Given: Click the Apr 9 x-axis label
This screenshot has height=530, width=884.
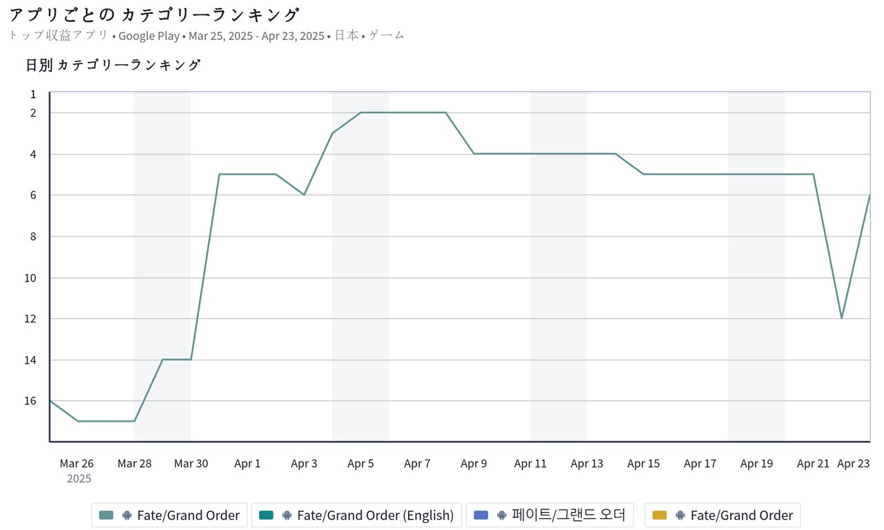Looking at the screenshot, I should [474, 464].
